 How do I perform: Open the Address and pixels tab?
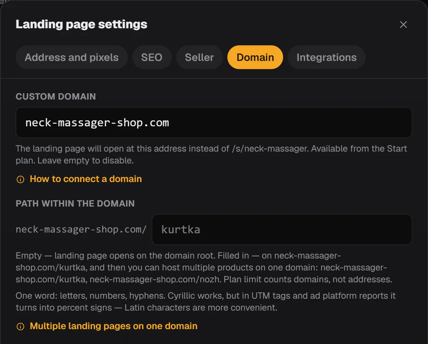tap(71, 57)
